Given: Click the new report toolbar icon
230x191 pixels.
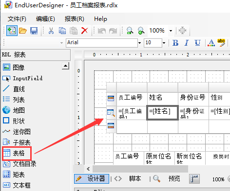Looking at the screenshot, I should [x=12, y=31].
